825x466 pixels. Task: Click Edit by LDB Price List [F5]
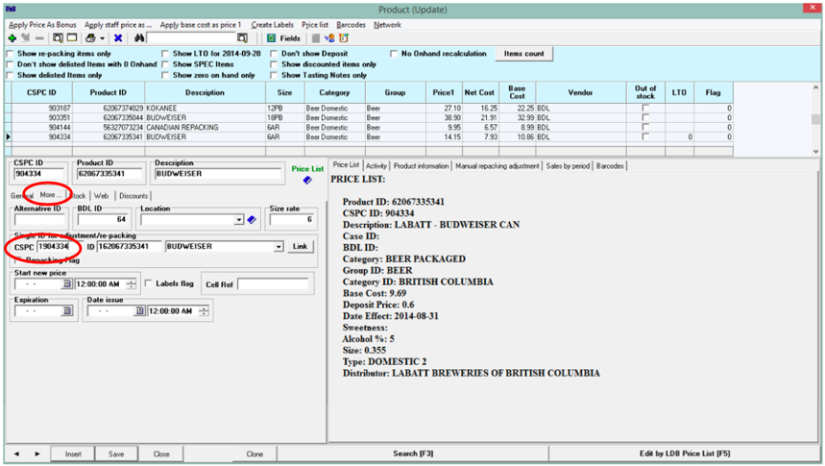coord(685,454)
